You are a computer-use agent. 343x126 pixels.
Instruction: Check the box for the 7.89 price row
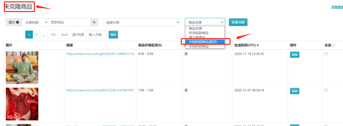tap(326, 90)
